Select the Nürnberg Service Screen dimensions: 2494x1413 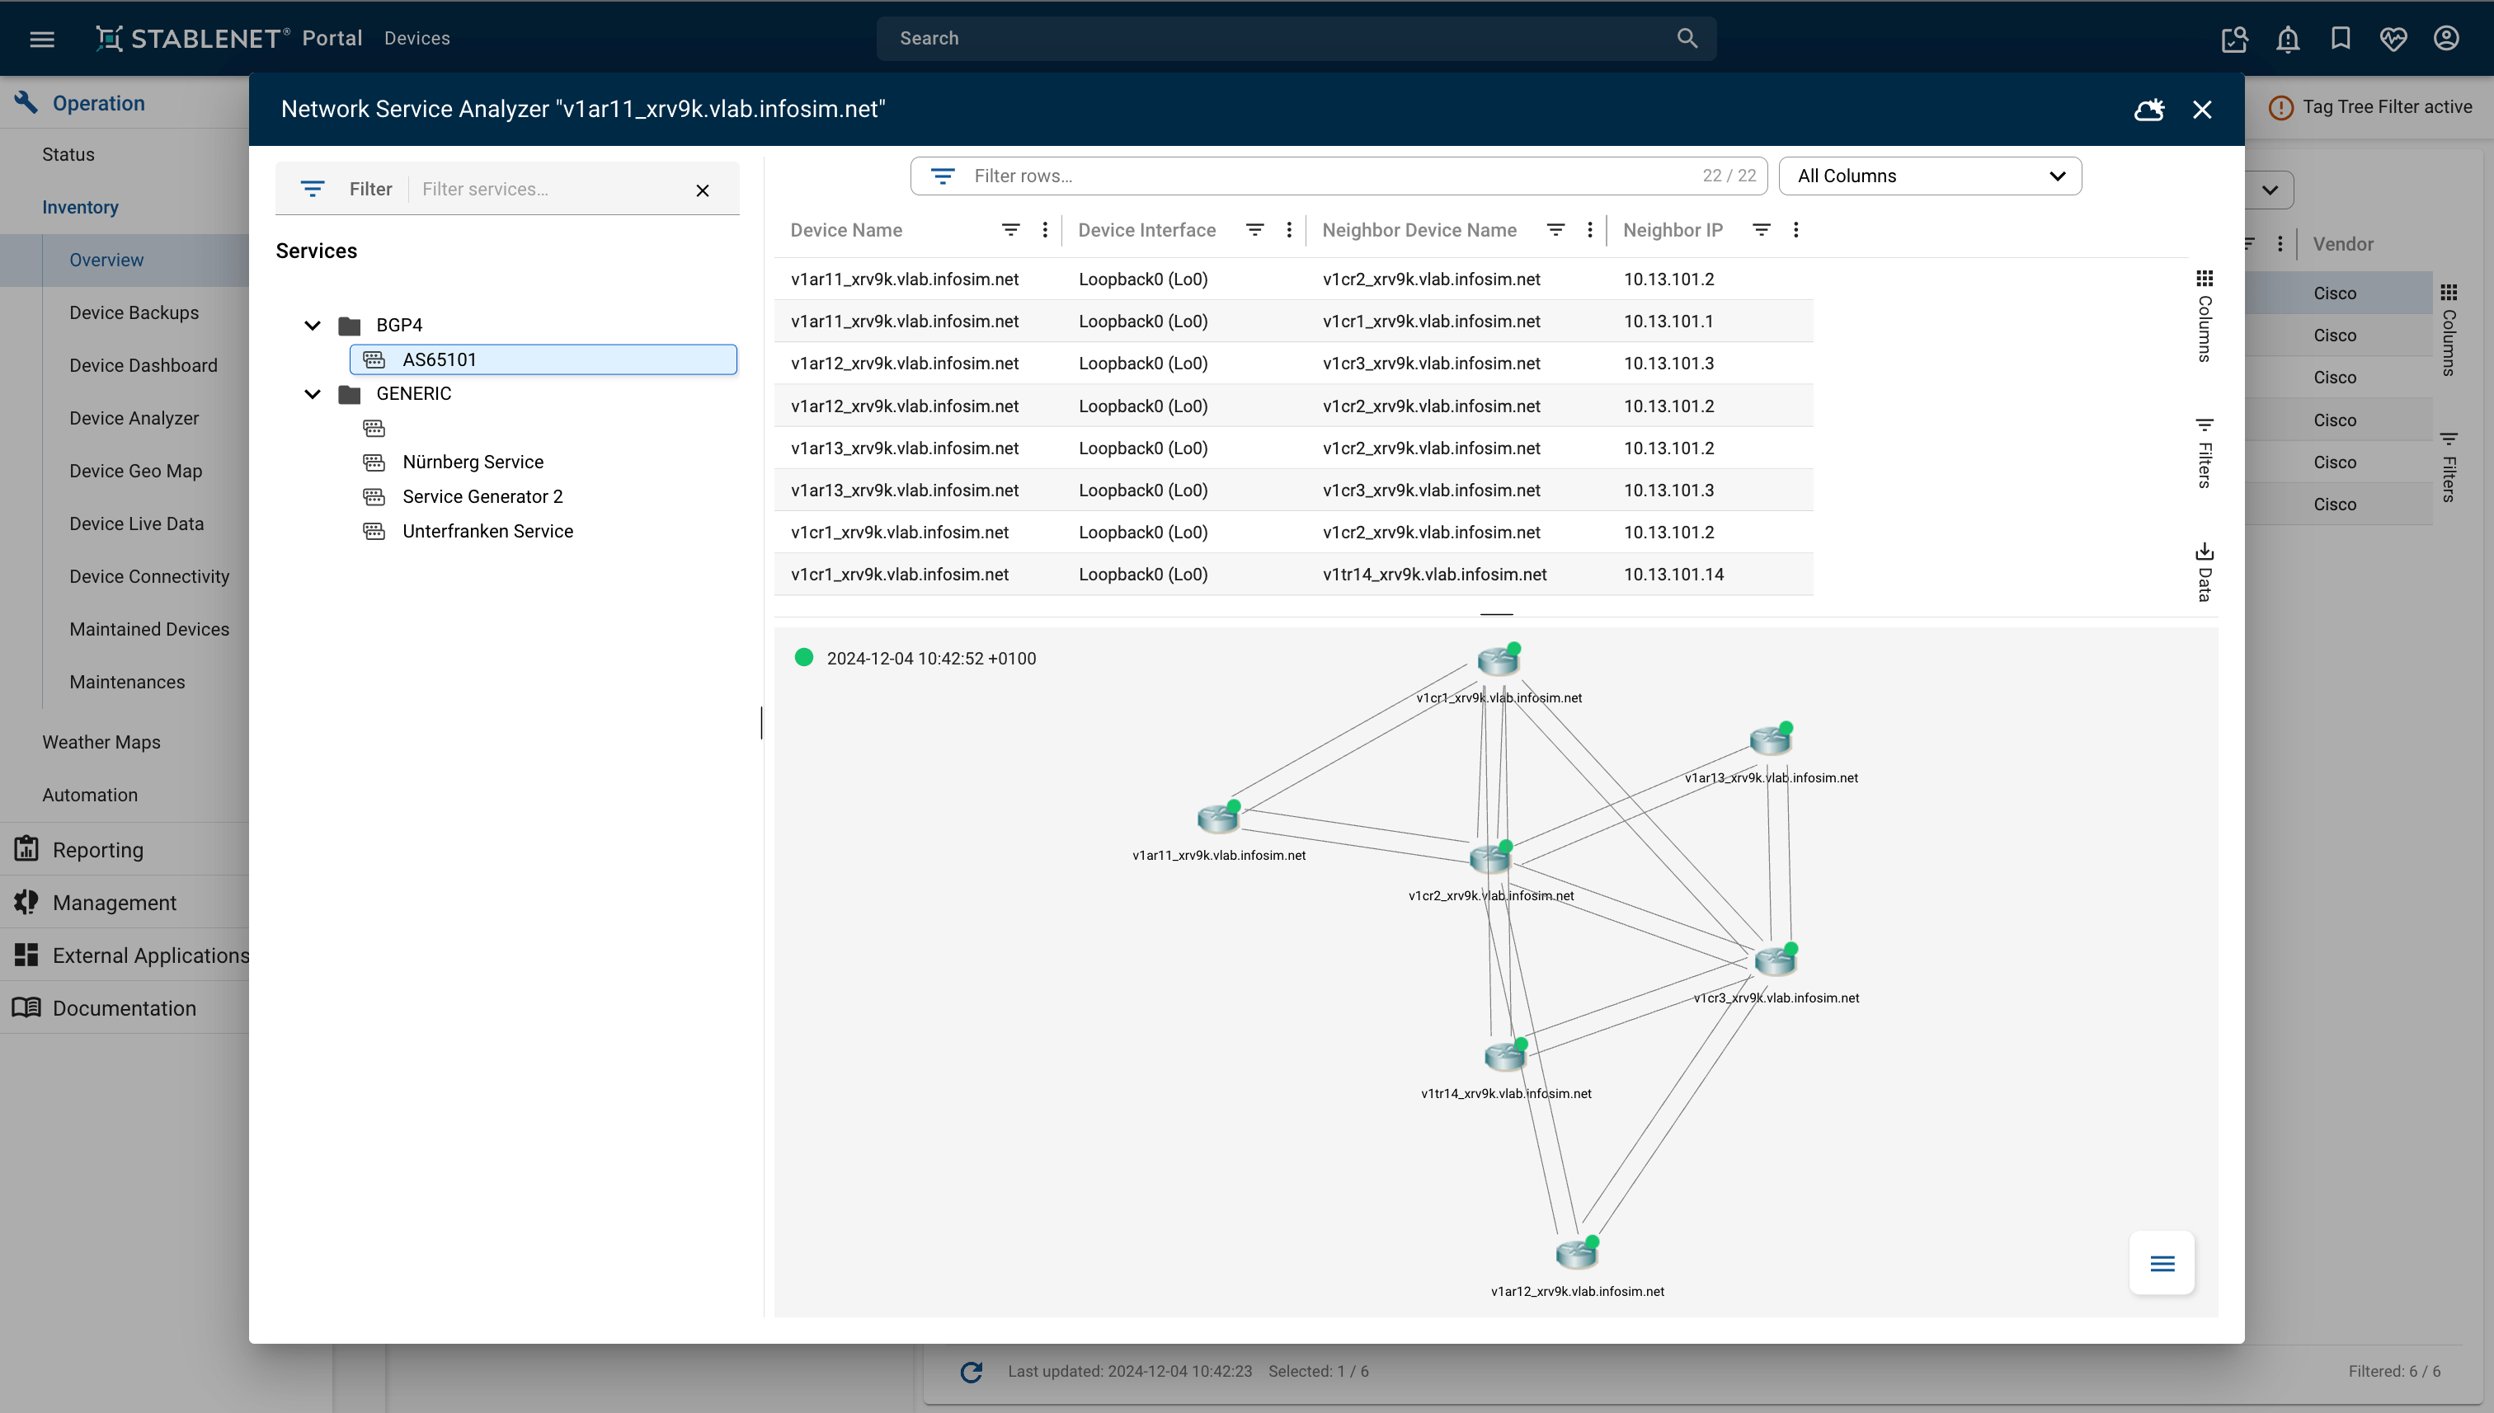pos(472,462)
